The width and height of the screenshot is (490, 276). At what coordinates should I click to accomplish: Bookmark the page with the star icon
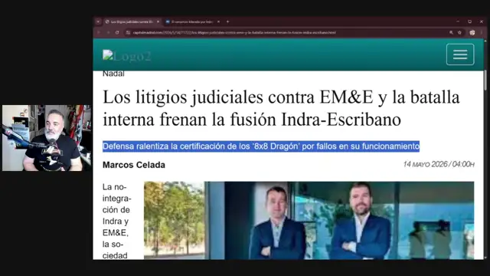click(459, 32)
